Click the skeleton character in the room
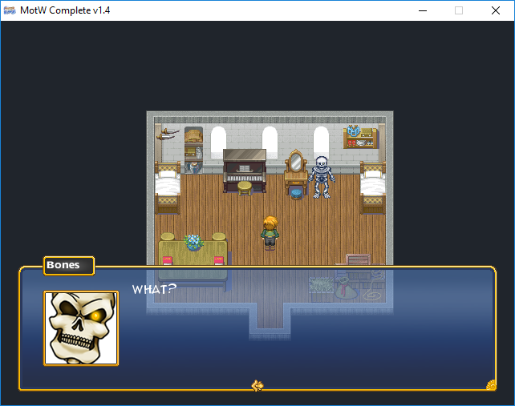 (322, 177)
